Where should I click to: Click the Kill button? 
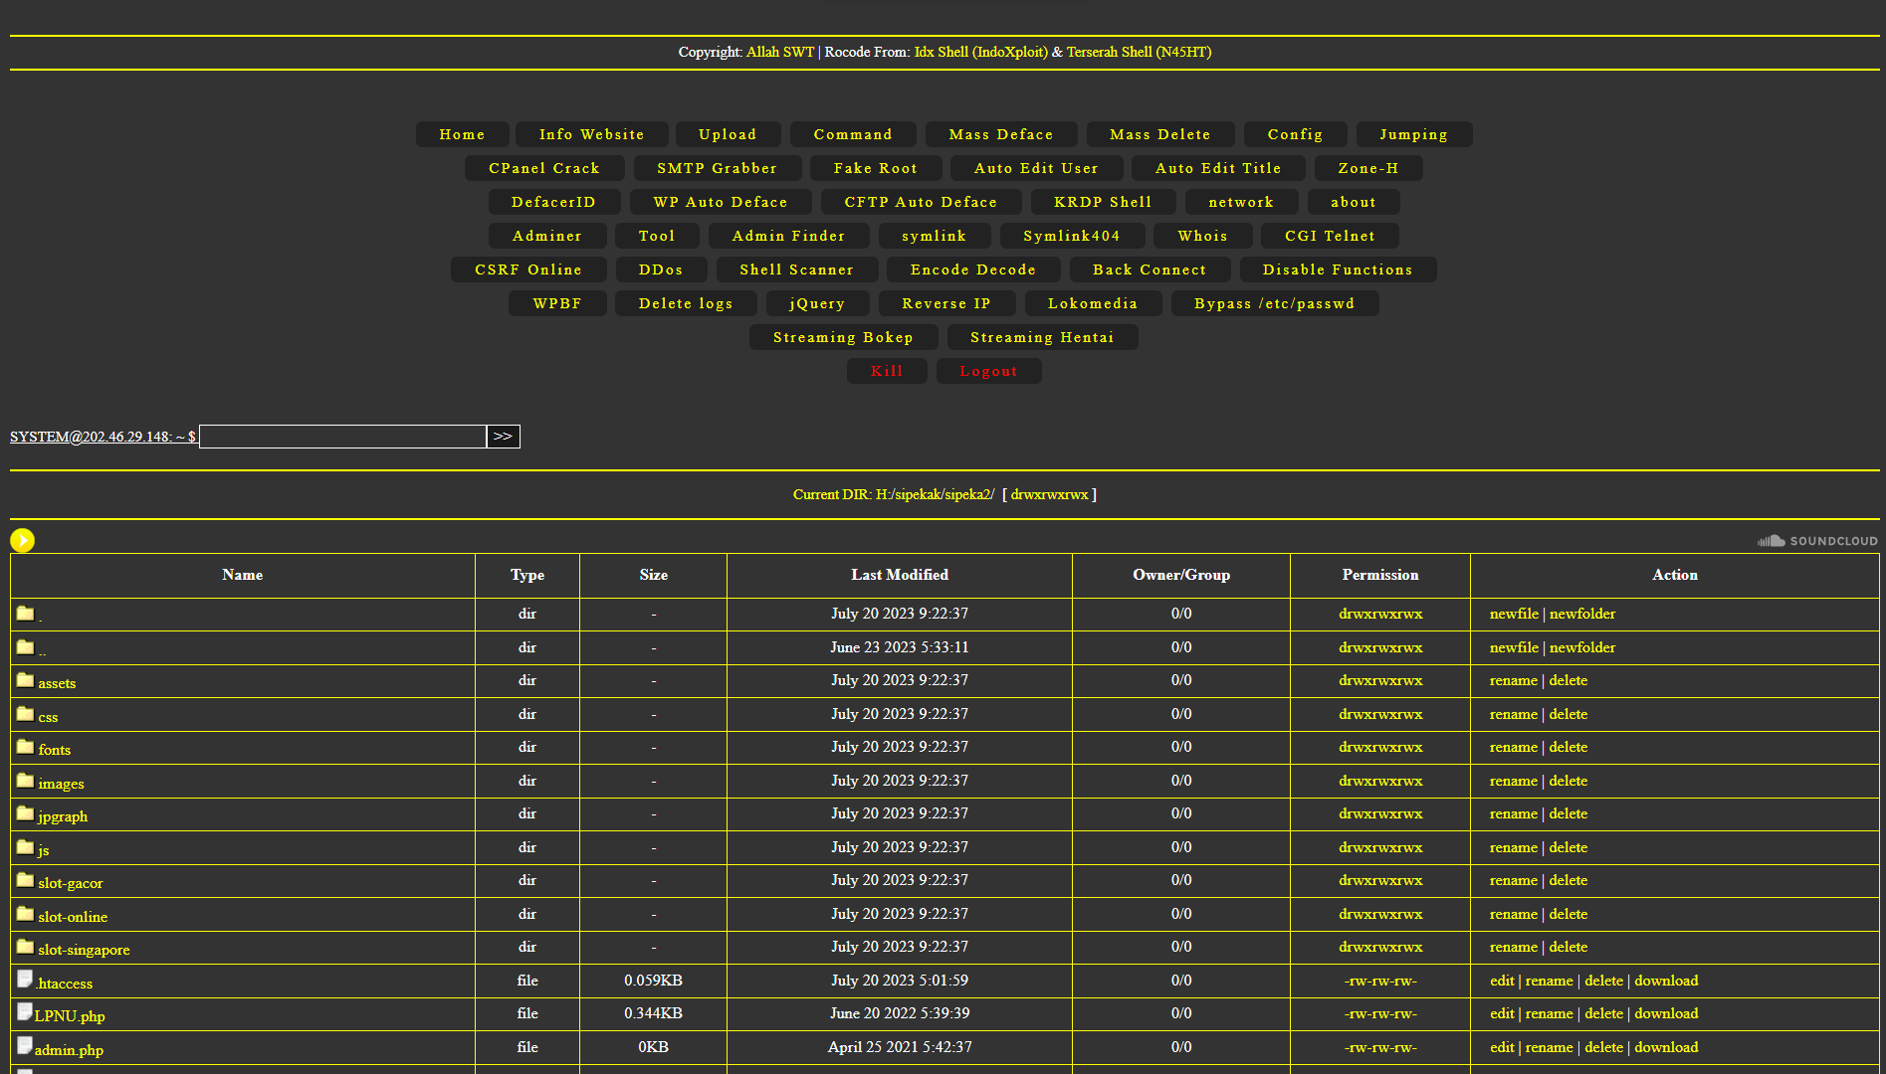click(887, 371)
